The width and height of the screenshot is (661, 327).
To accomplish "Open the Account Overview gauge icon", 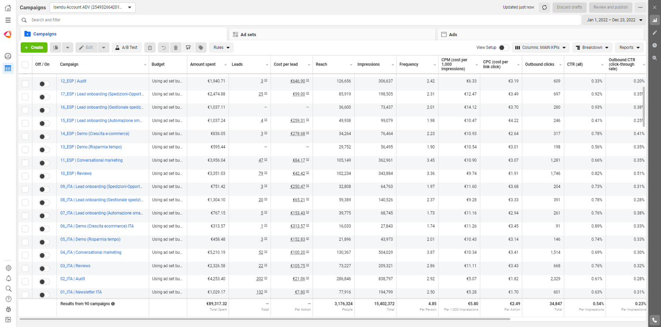I will [8, 56].
